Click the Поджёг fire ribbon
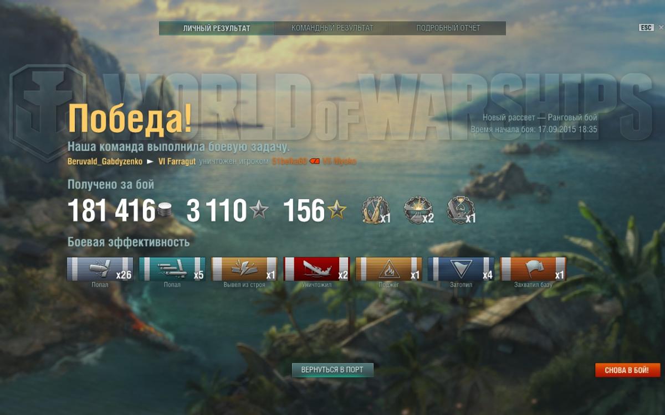Screen dimensions: 665x415 tap(389, 269)
